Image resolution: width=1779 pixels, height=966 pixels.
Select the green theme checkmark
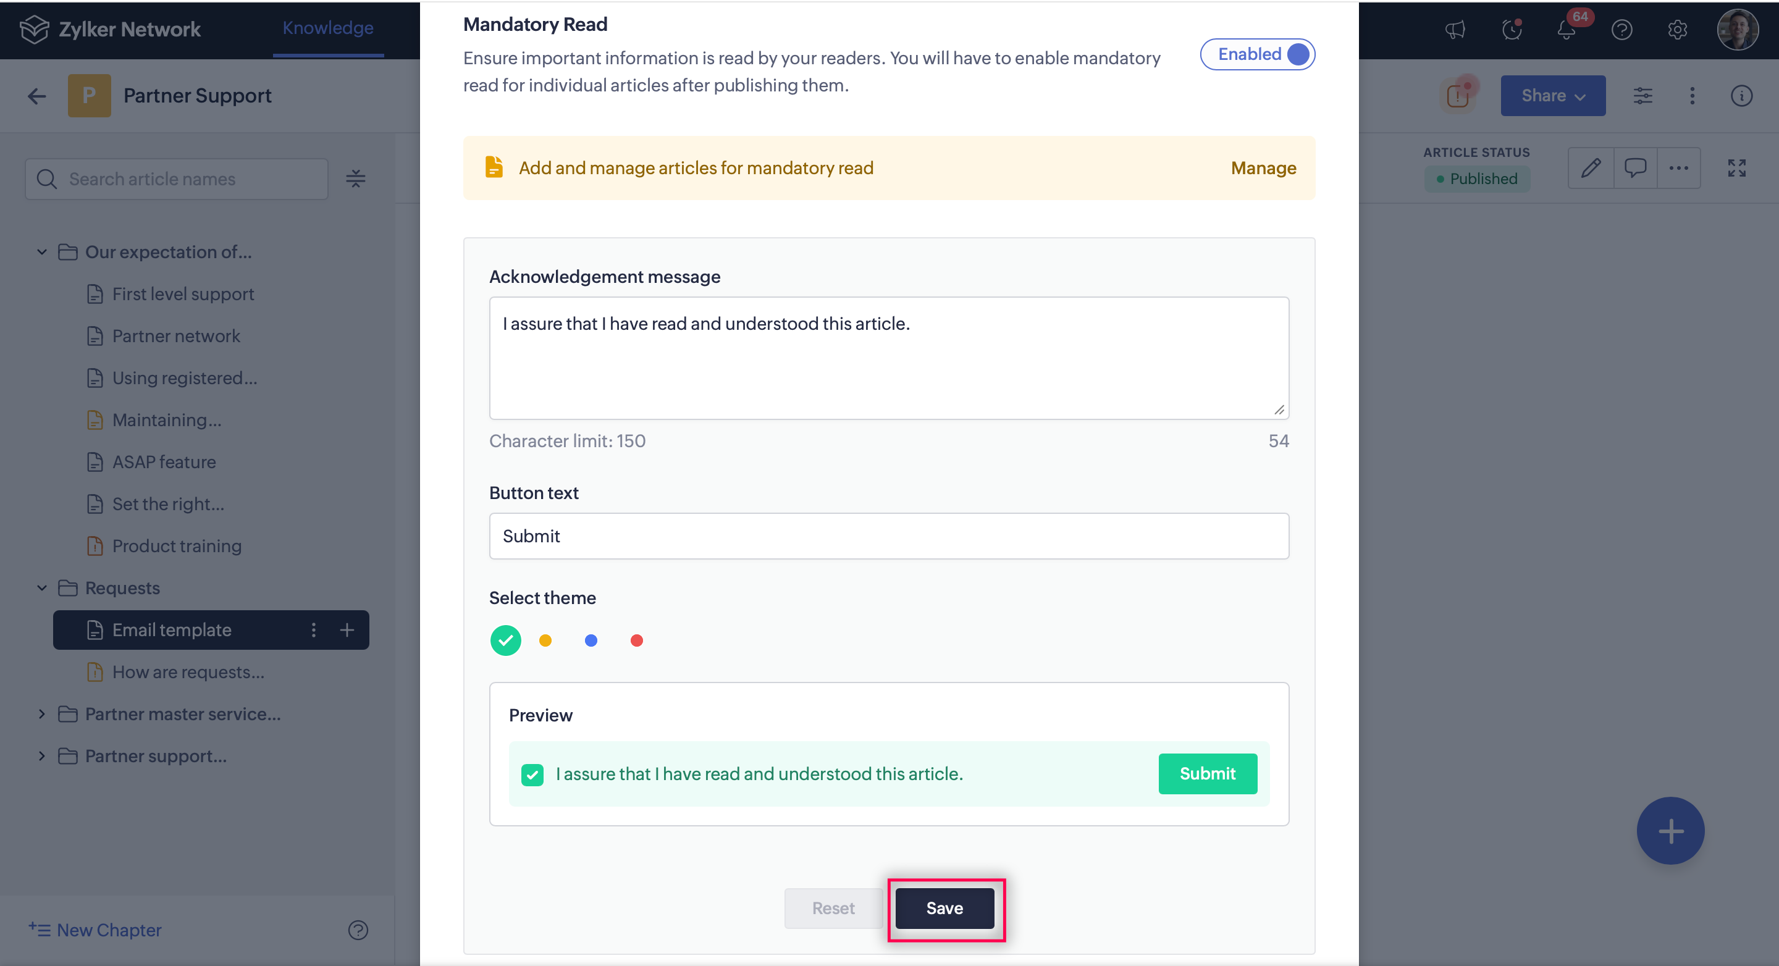tap(505, 640)
